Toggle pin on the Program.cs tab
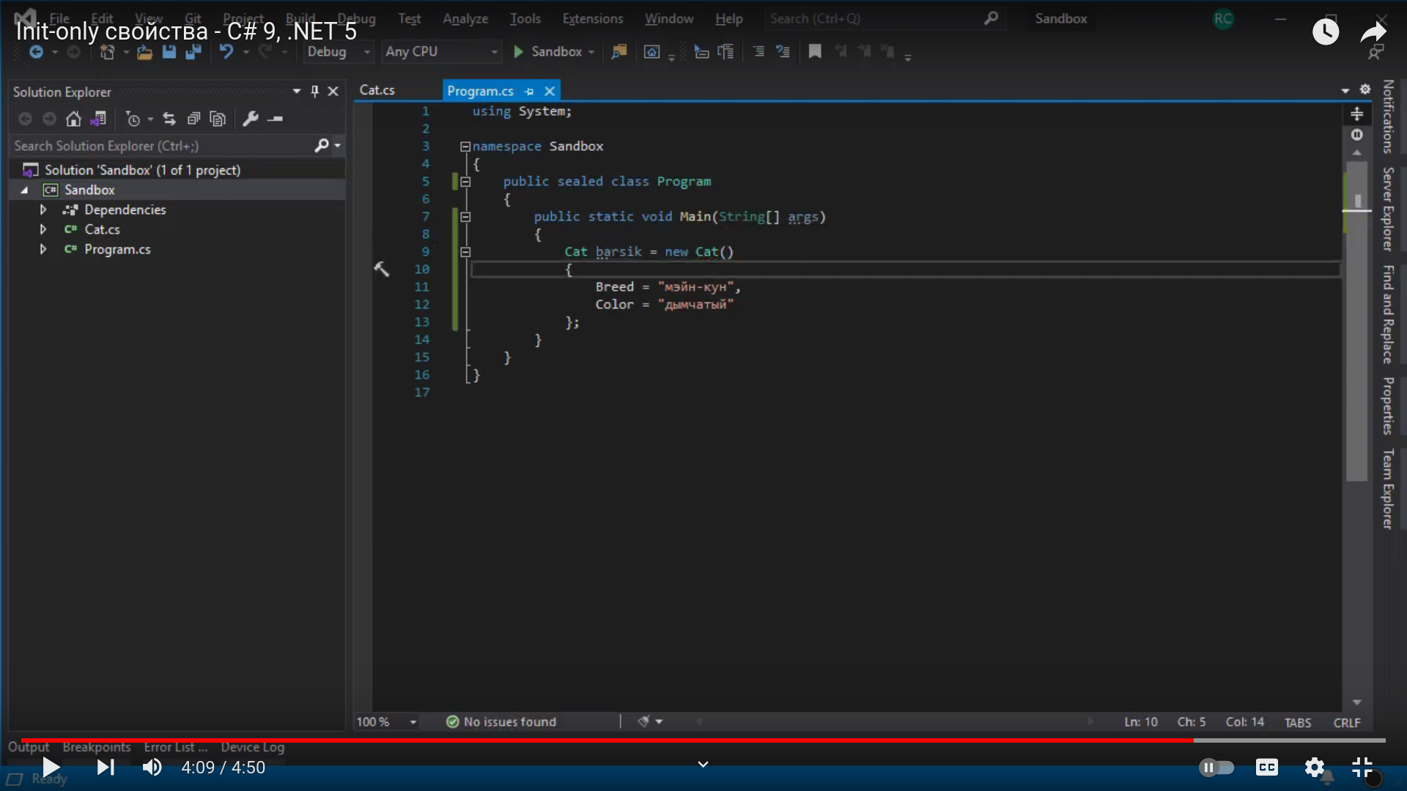 (x=529, y=91)
